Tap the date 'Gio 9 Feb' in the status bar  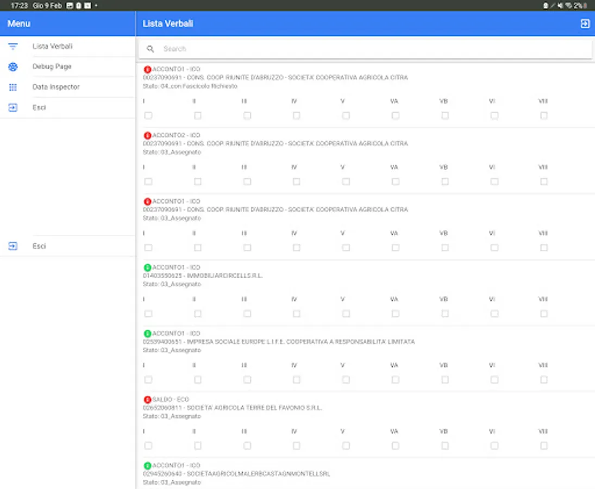click(x=47, y=5)
